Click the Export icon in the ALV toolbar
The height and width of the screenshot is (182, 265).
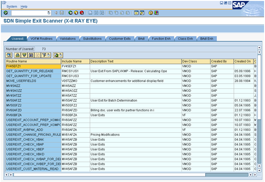[x=56, y=55]
